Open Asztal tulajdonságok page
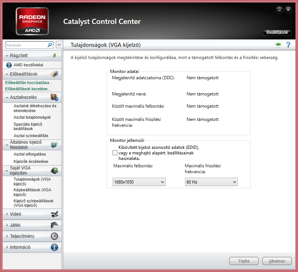Screen dimensions: 298x272 tap(32, 118)
